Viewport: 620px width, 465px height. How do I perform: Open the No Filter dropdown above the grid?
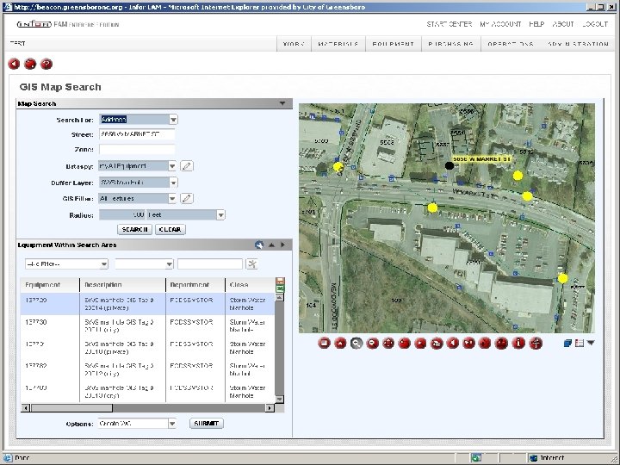click(x=104, y=263)
